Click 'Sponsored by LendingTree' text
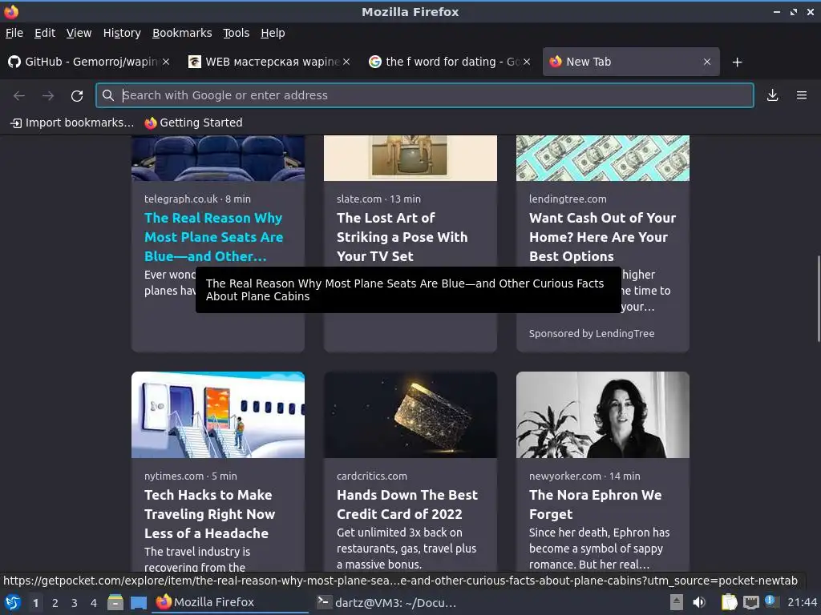Viewport: 821px width, 615px height. pyautogui.click(x=592, y=334)
